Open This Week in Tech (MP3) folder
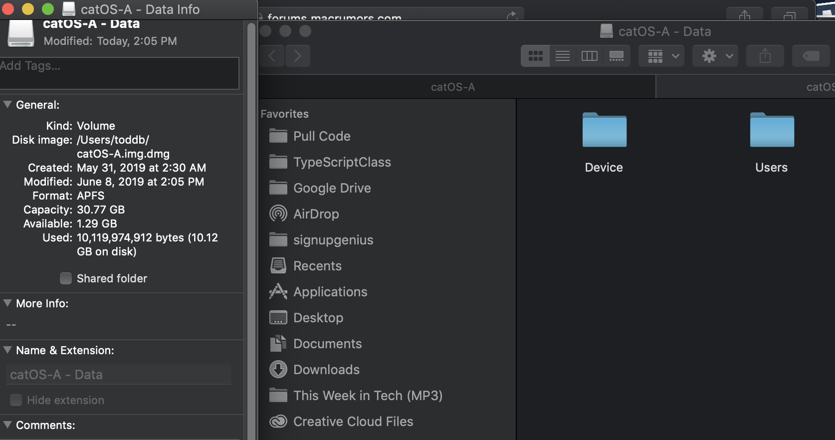Screen dimensions: 835x440 pyautogui.click(x=368, y=396)
